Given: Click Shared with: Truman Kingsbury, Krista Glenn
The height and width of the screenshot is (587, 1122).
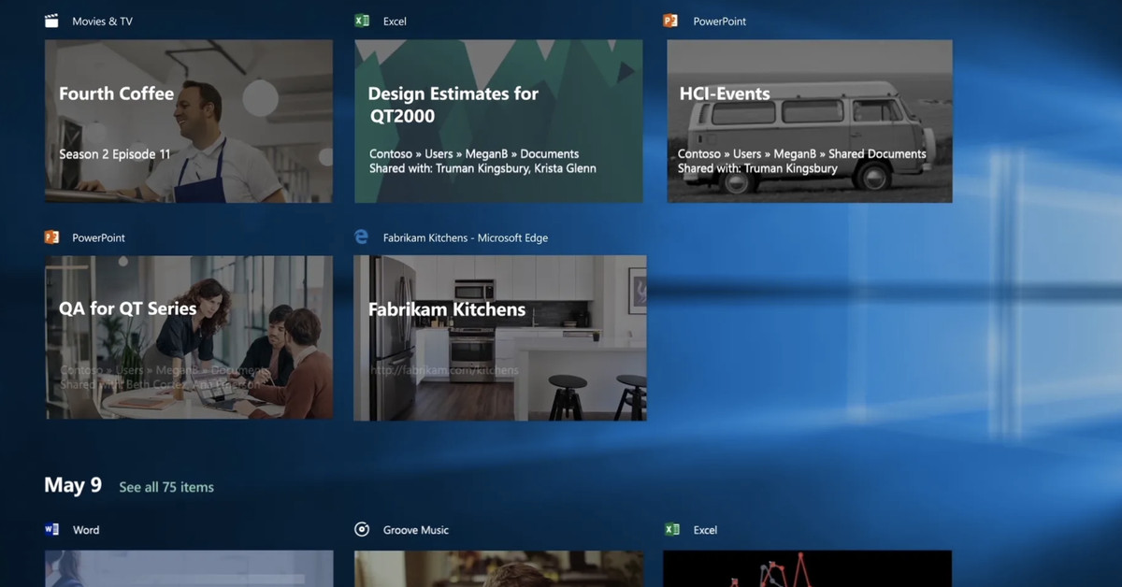Looking at the screenshot, I should 482,169.
